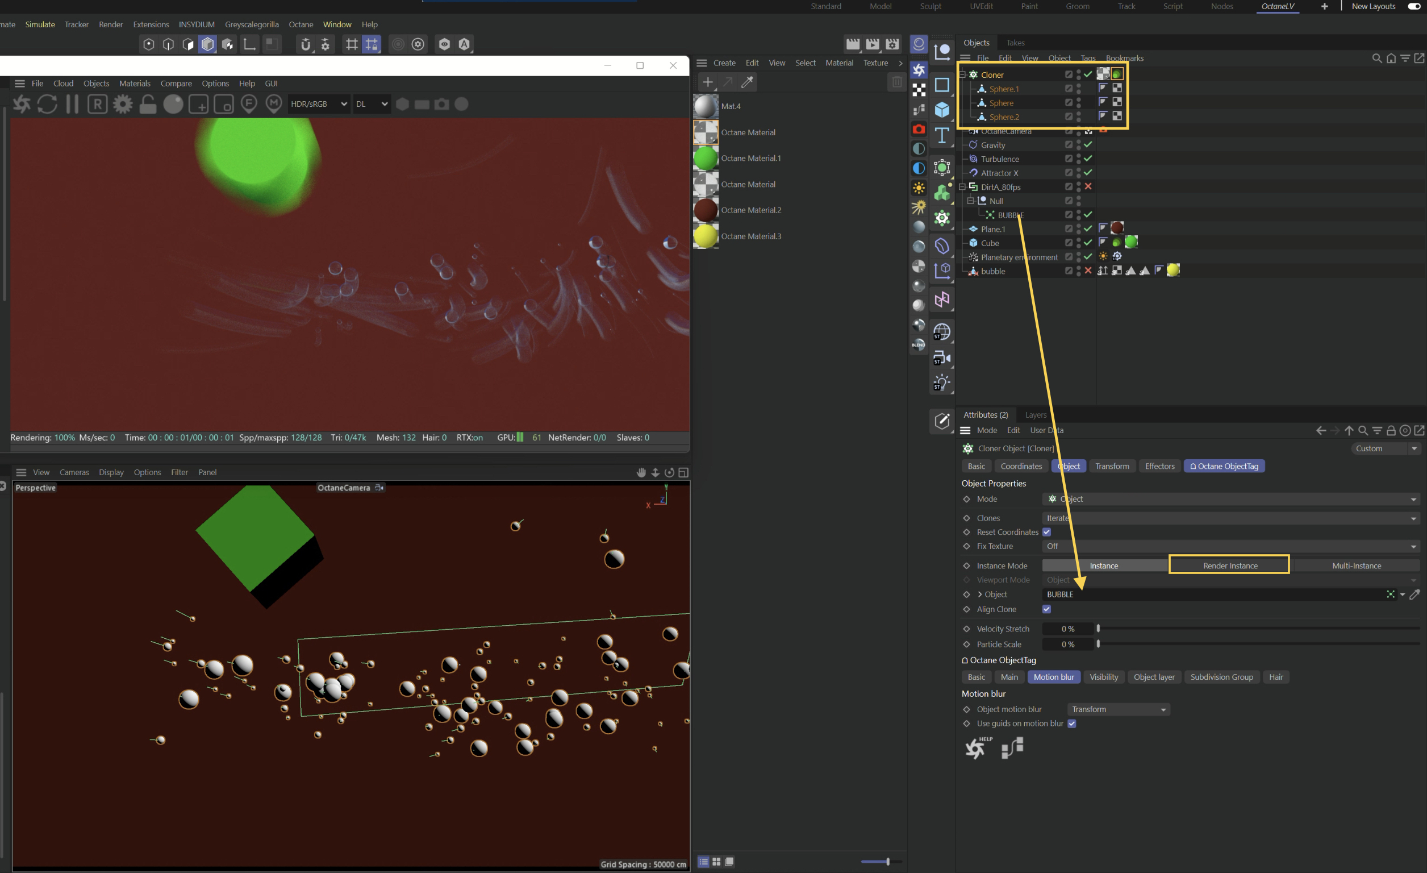Select the green Octane Material.1 thumbnail
The image size is (1427, 873).
pos(706,158)
